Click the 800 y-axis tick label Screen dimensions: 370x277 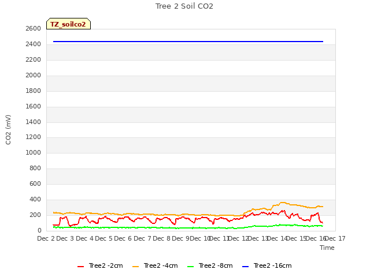pyautogui.click(x=35, y=168)
